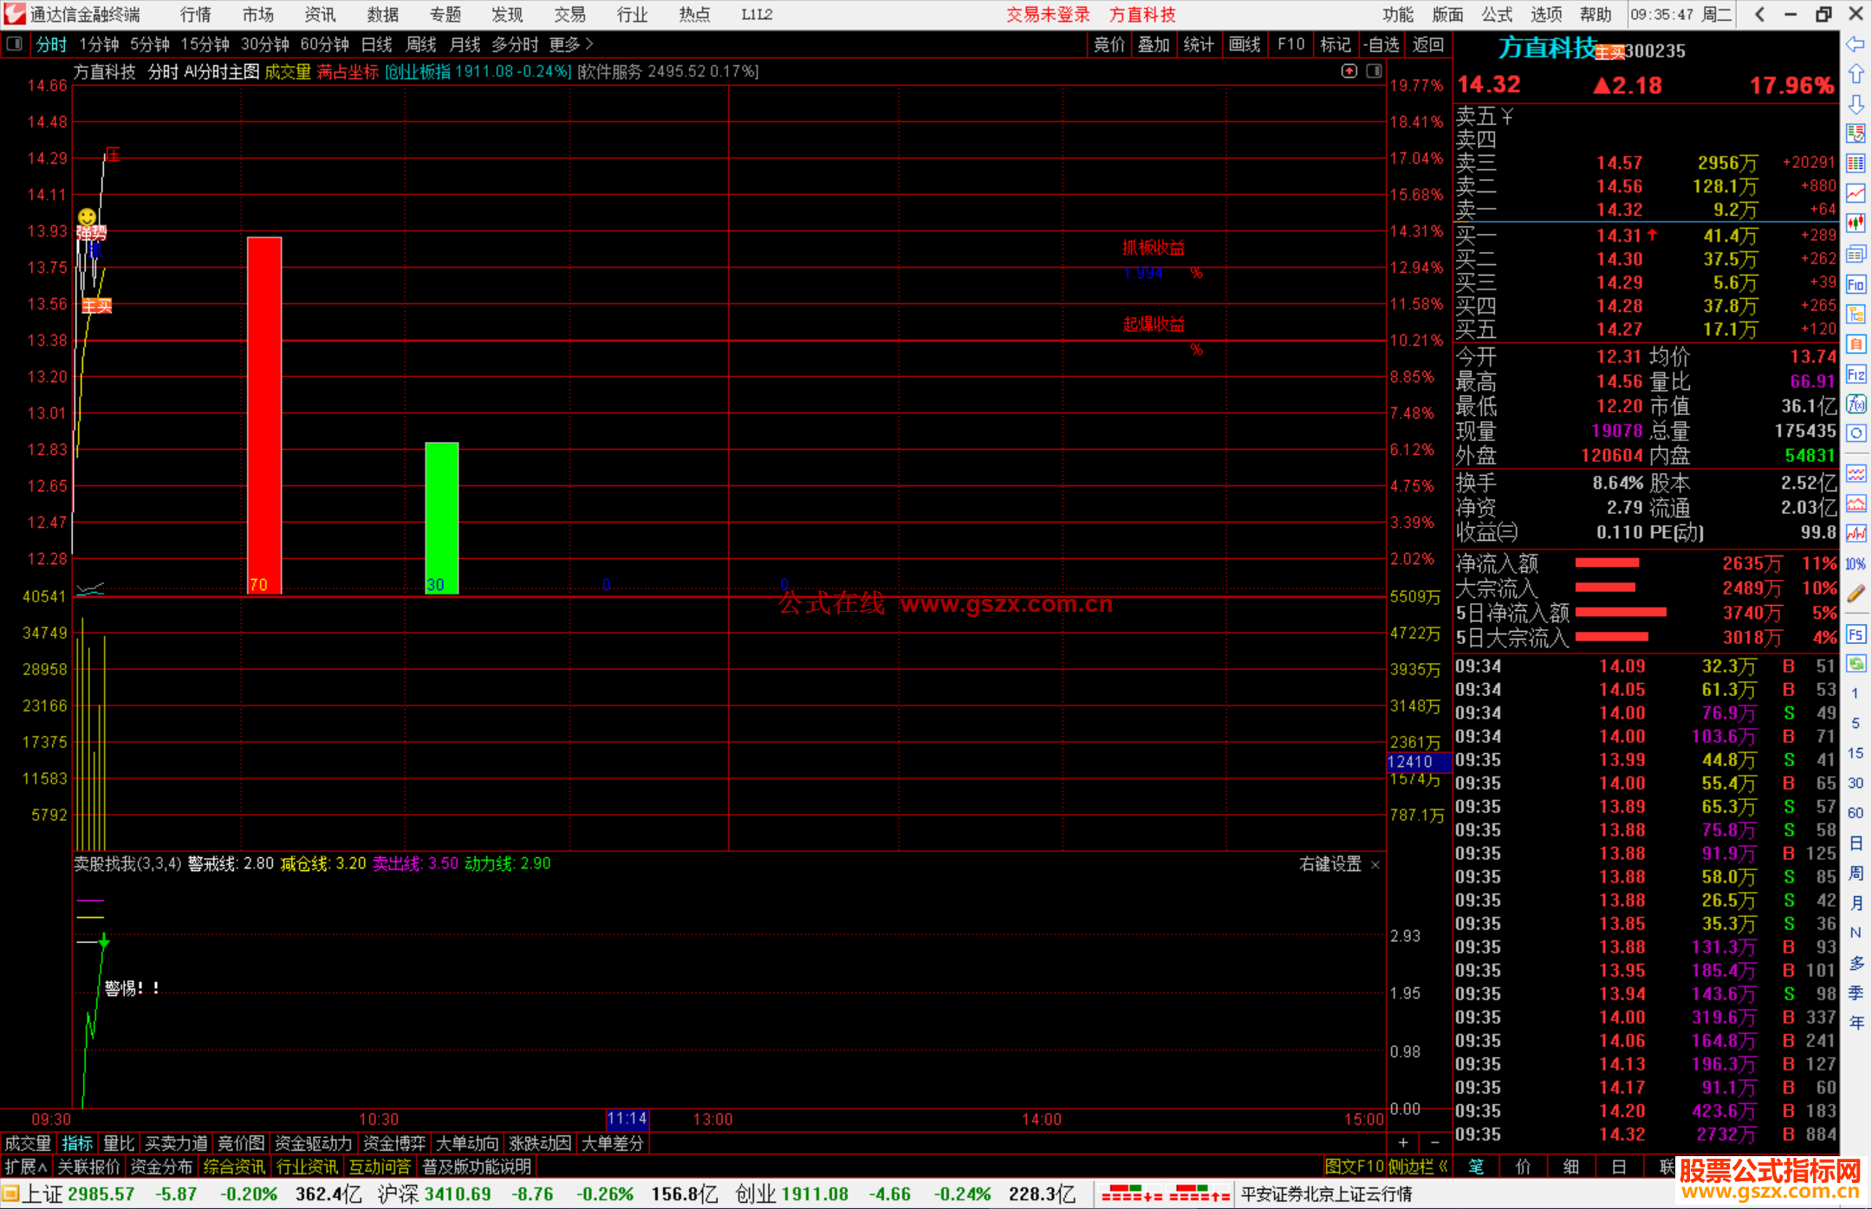Toggle the chart side panel icon

point(1374,71)
